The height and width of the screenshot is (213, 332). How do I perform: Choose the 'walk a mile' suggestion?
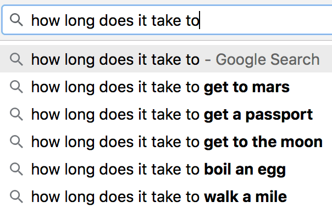[x=166, y=197]
